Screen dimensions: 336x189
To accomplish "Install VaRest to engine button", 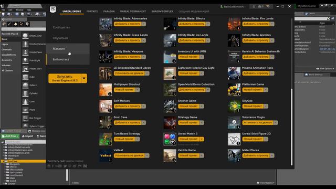I will coord(129,155).
